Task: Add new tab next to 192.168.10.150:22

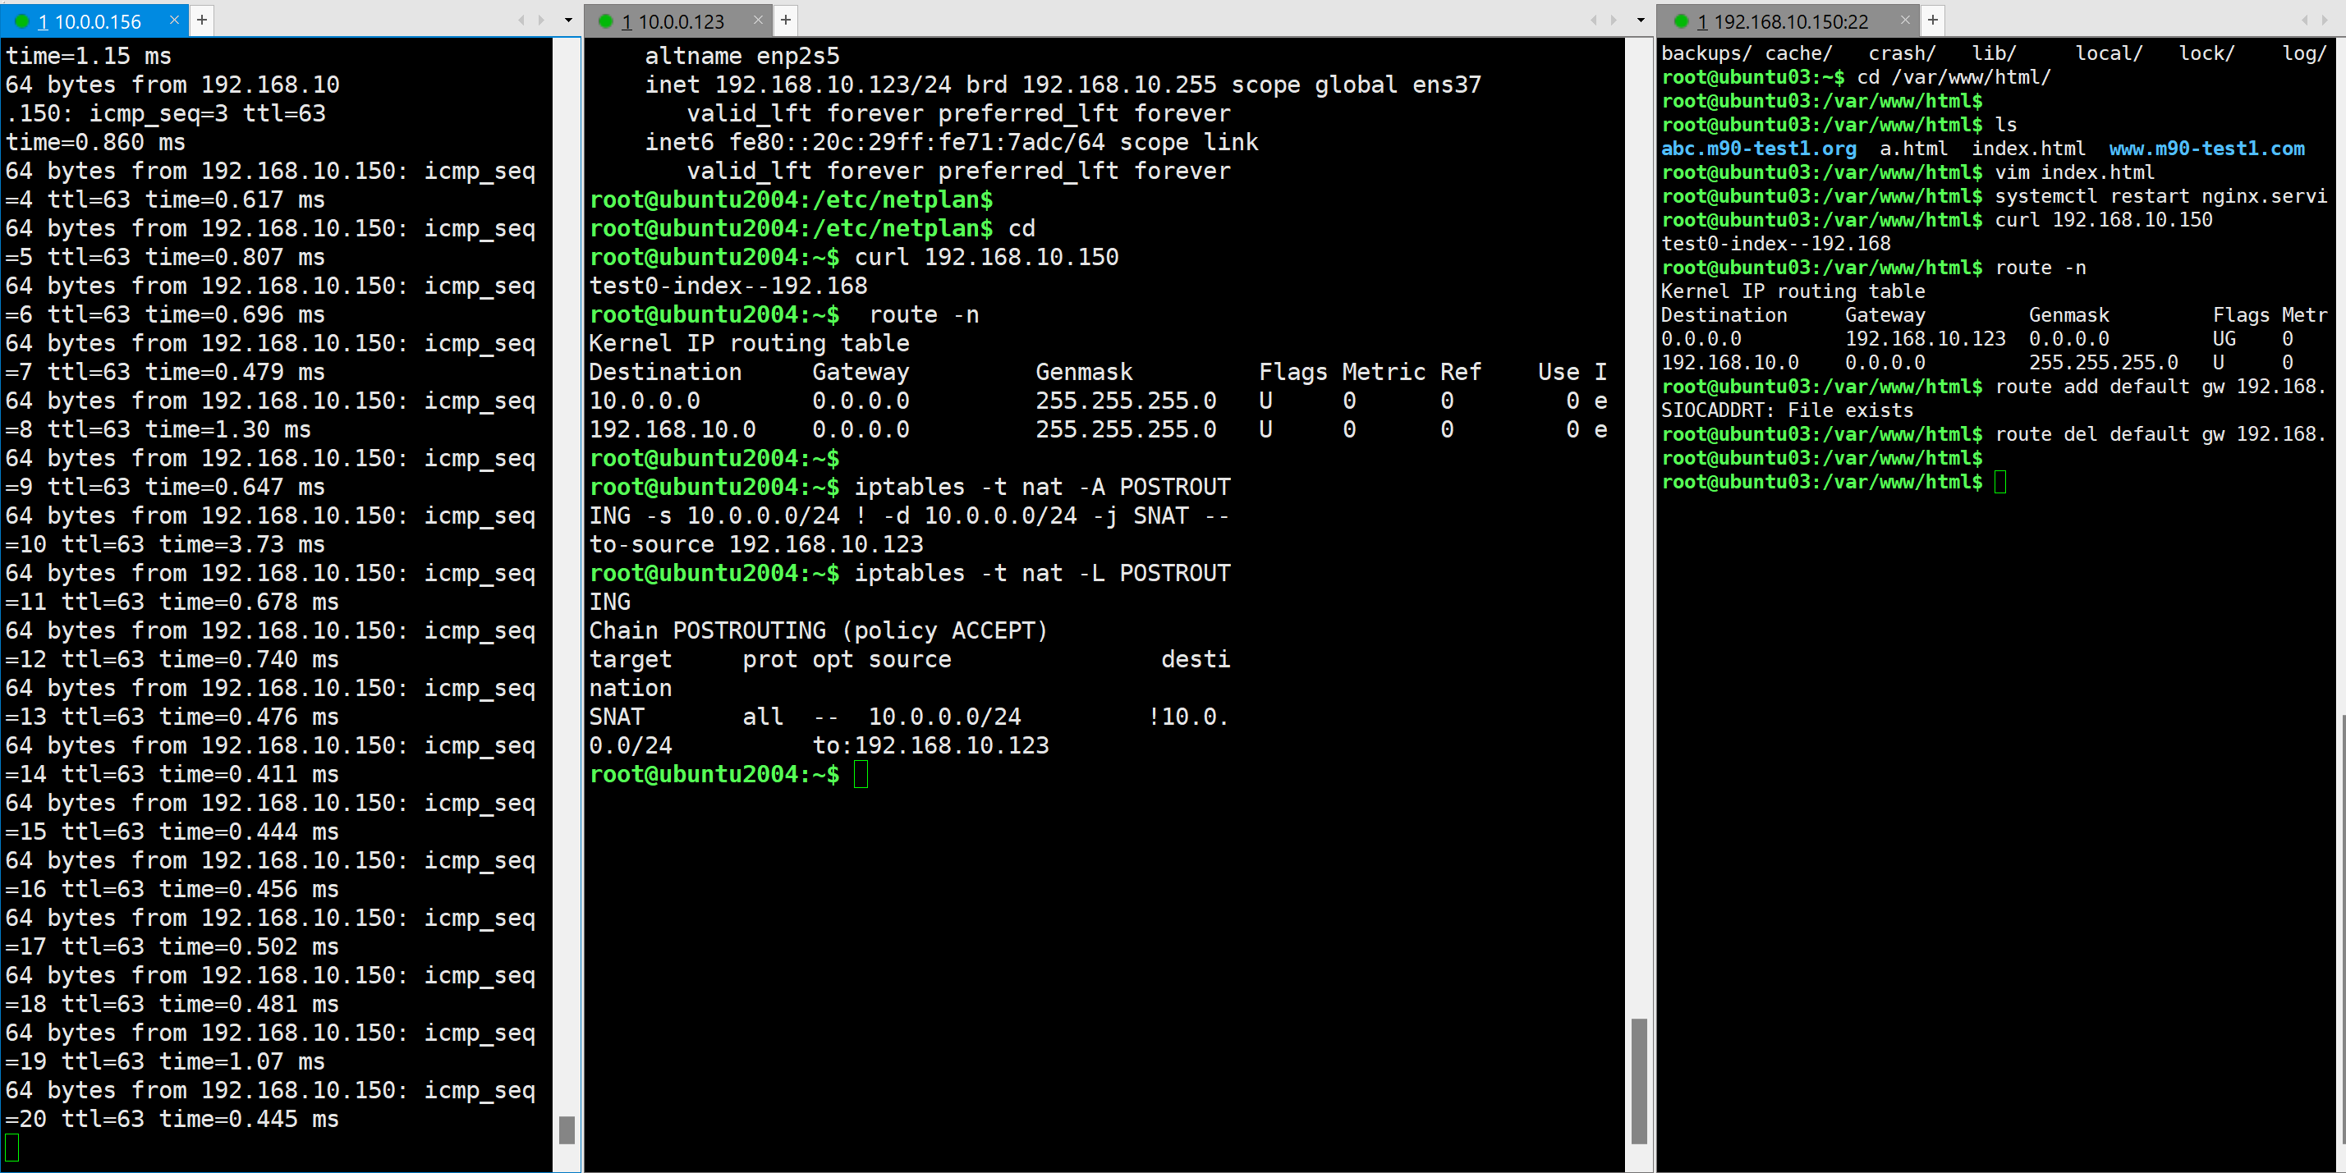Action: pos(1932,19)
